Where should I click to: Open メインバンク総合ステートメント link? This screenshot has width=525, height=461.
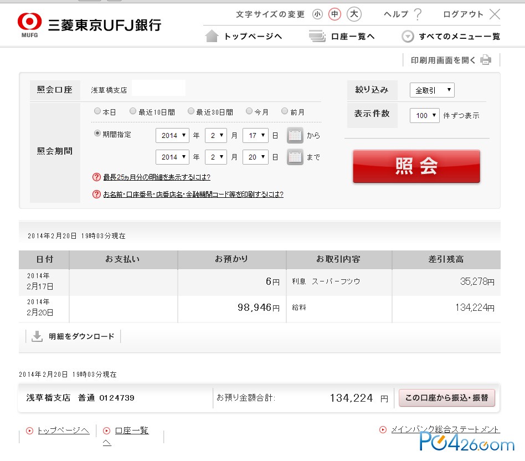[446, 429]
